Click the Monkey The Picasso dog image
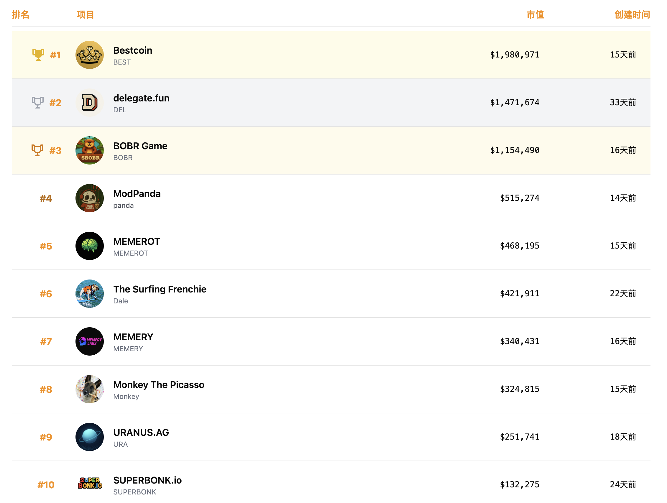The height and width of the screenshot is (503, 667). click(x=90, y=389)
